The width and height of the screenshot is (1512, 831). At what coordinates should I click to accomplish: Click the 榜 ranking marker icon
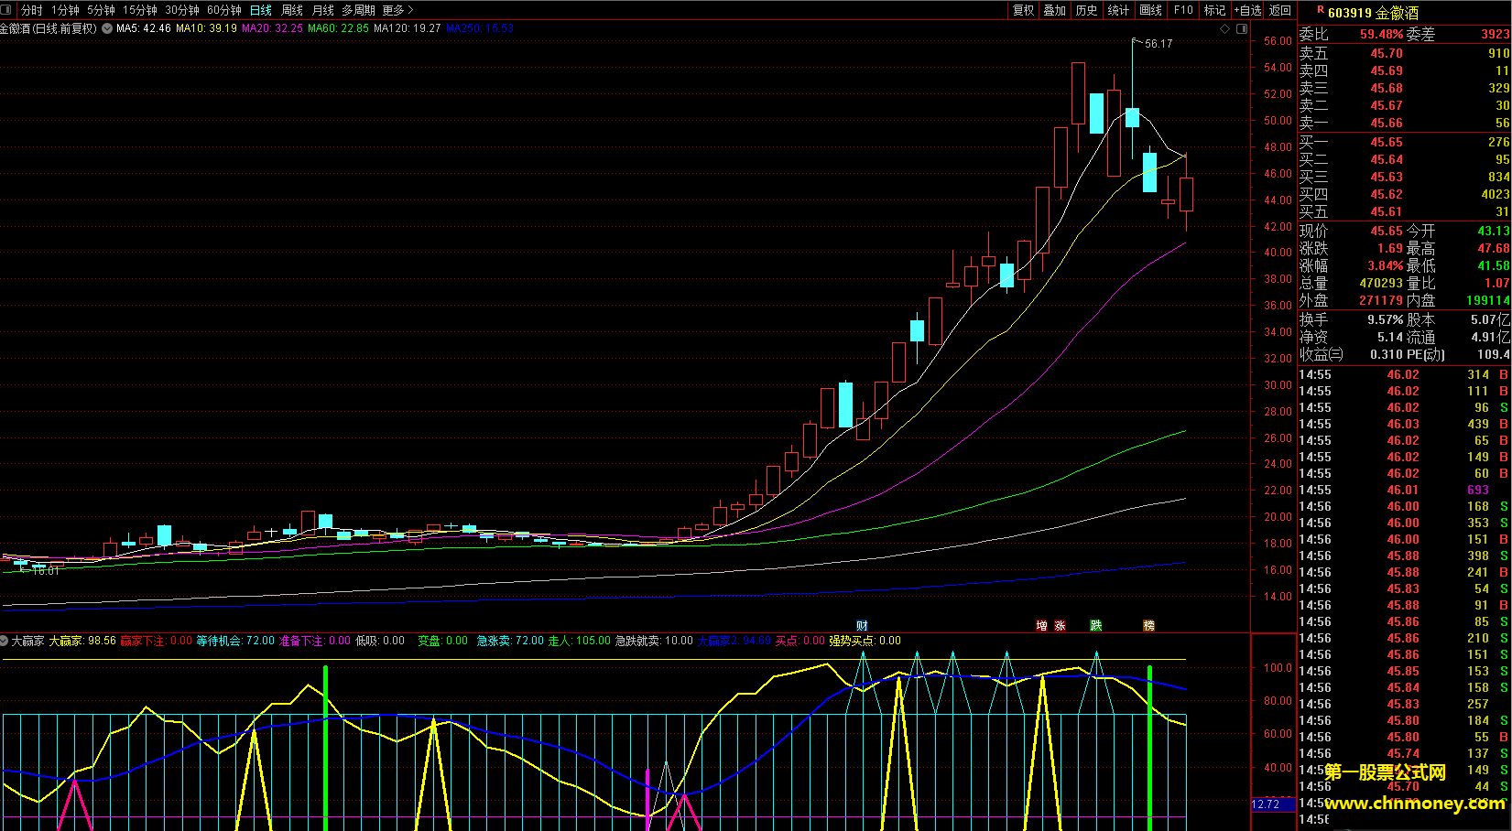[x=1149, y=626]
